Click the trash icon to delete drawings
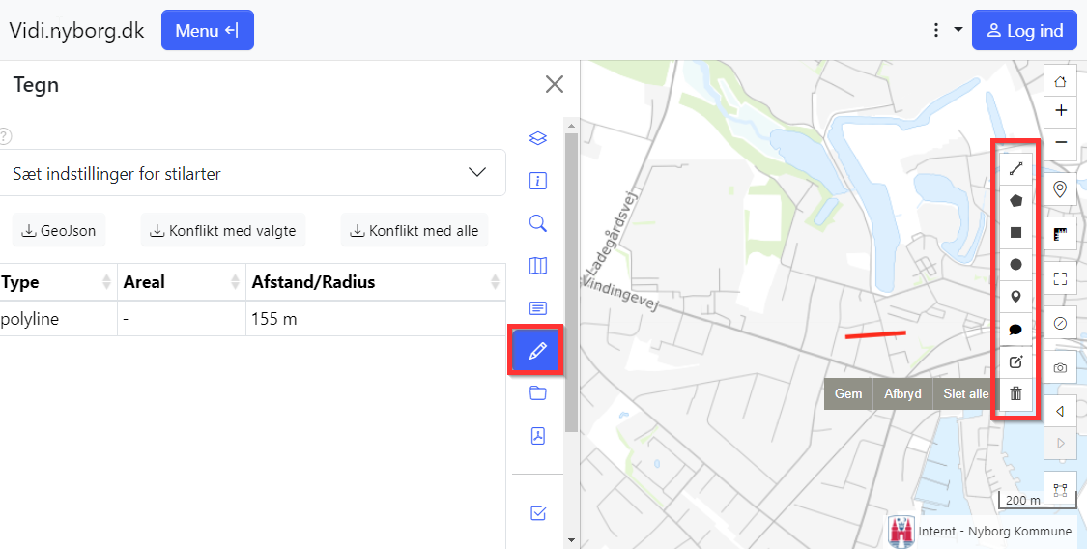Image resolution: width=1087 pixels, height=549 pixels. (1015, 393)
